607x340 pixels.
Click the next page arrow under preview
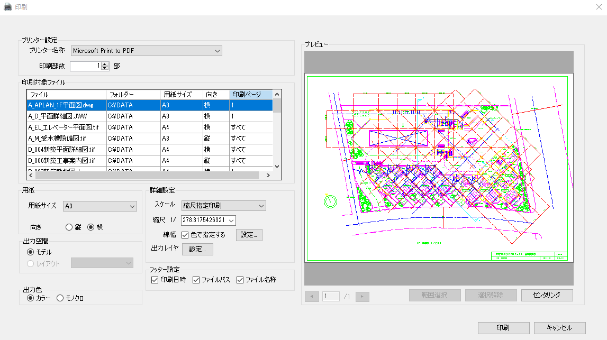click(x=362, y=297)
